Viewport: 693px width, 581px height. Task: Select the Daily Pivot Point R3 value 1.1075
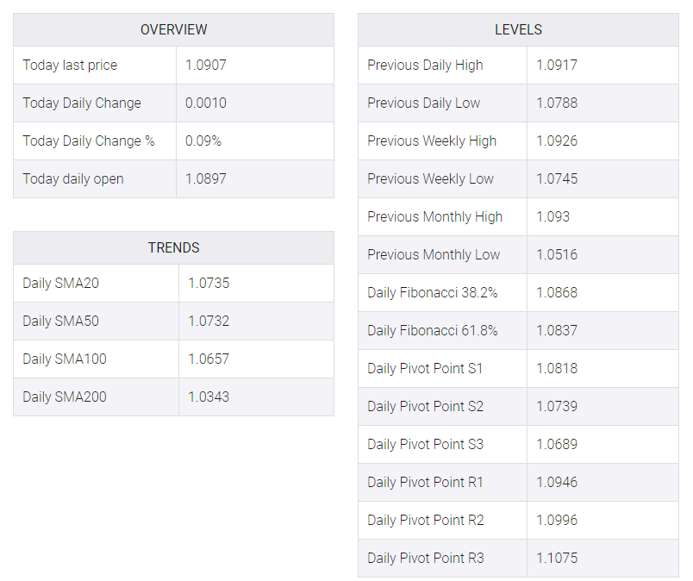[557, 558]
